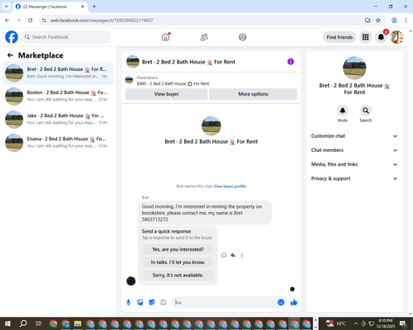Reload the browser page
The width and height of the screenshot is (413, 330).
click(31, 21)
